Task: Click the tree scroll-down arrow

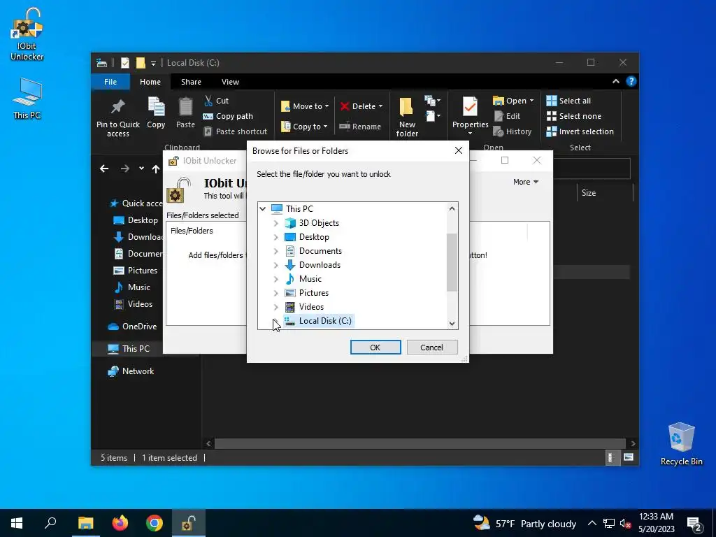Action: click(452, 324)
